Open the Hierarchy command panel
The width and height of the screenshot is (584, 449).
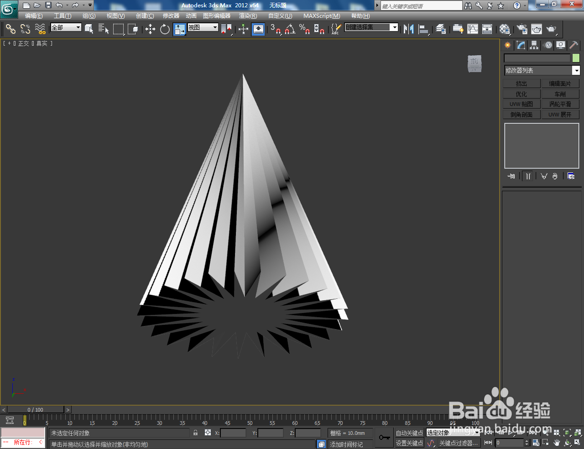[533, 45]
